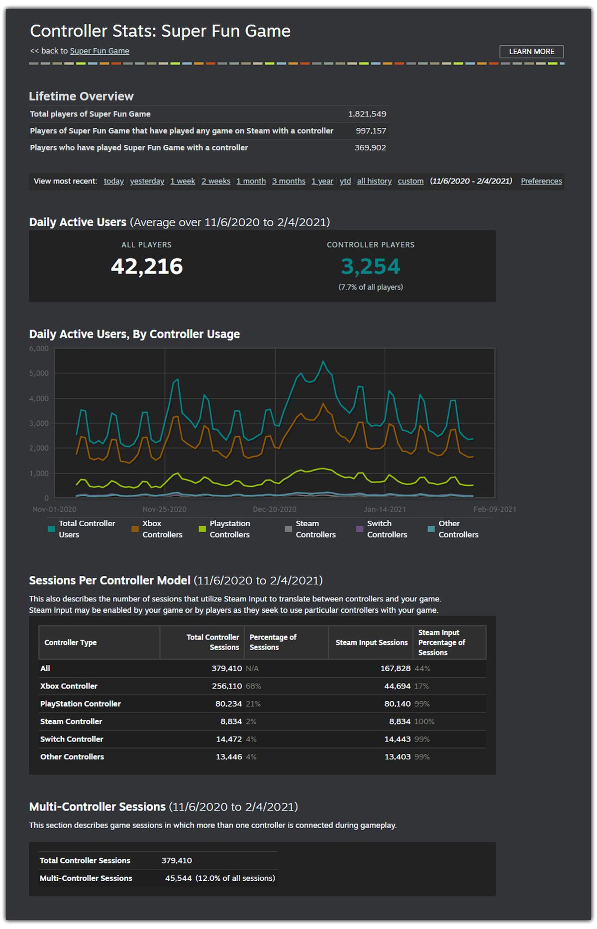Switch view to 'yesterday'
The width and height of the screenshot is (597, 929).
pos(147,181)
